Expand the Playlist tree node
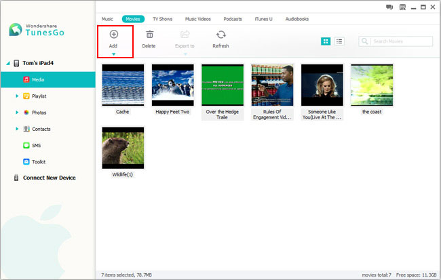 point(17,96)
